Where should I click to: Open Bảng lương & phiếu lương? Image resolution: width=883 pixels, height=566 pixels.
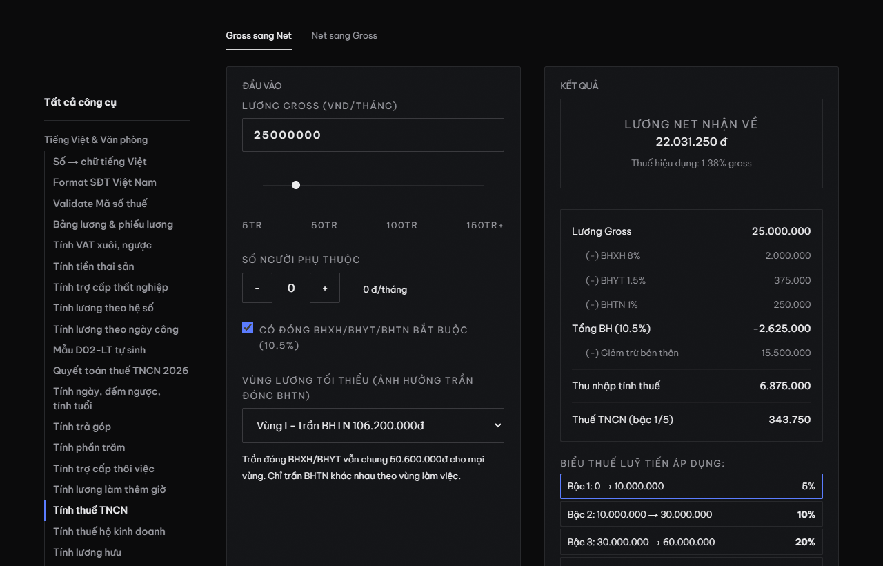coord(113,224)
